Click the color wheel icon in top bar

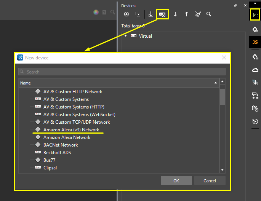pos(96,12)
